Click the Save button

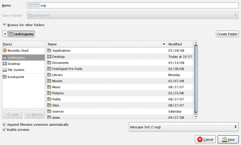click(228, 139)
